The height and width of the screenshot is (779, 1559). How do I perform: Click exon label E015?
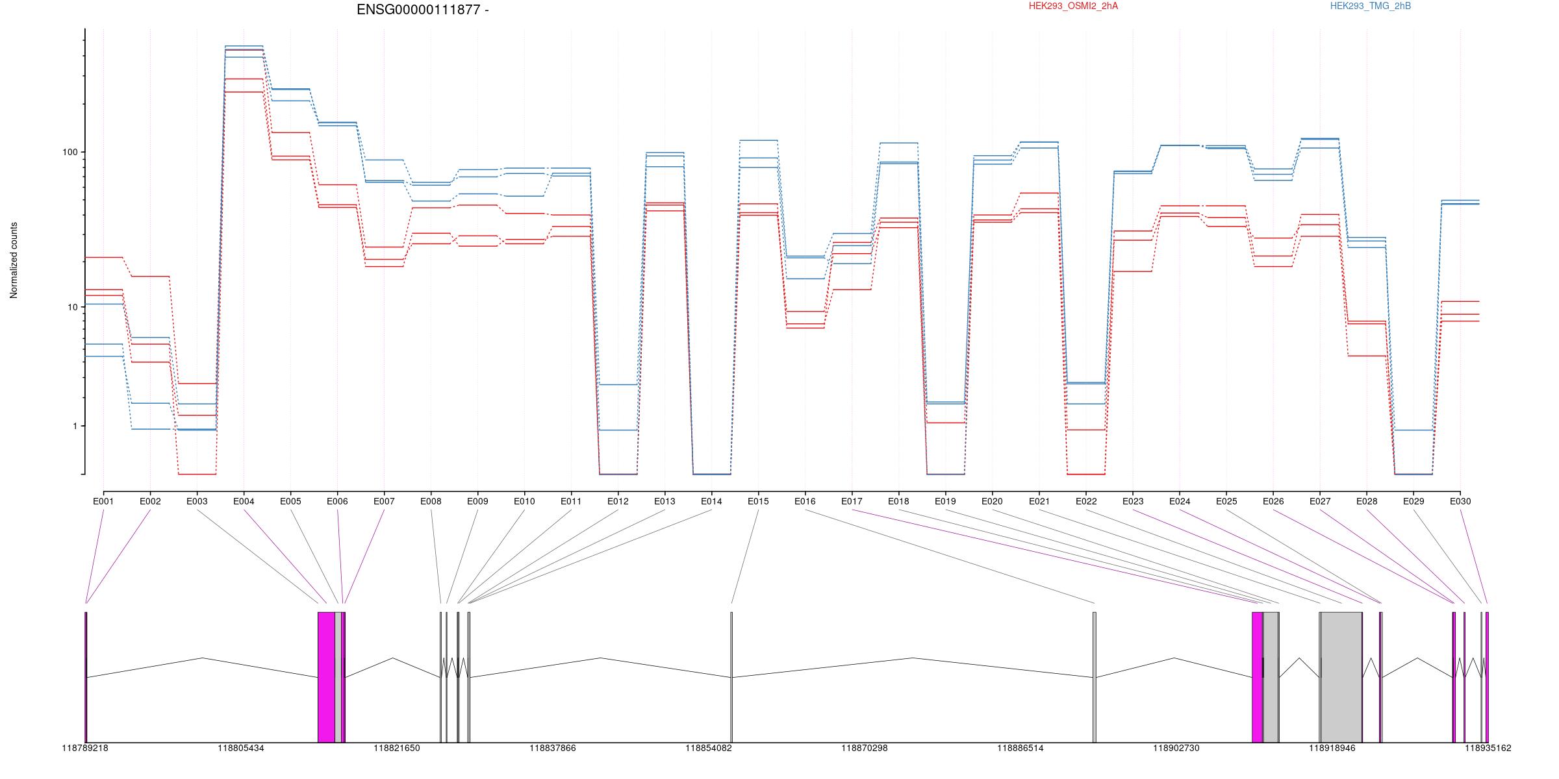[758, 501]
